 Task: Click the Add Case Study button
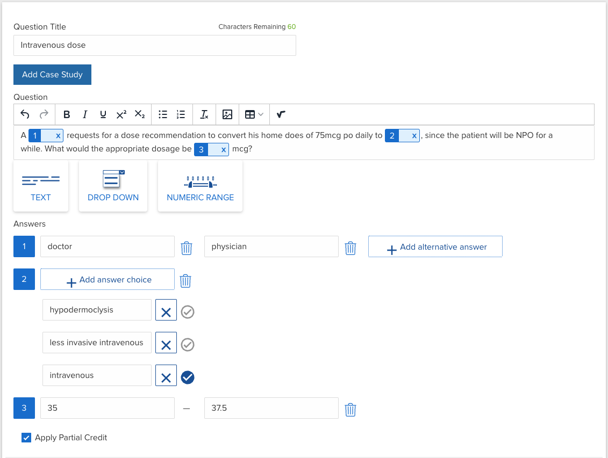(x=52, y=75)
